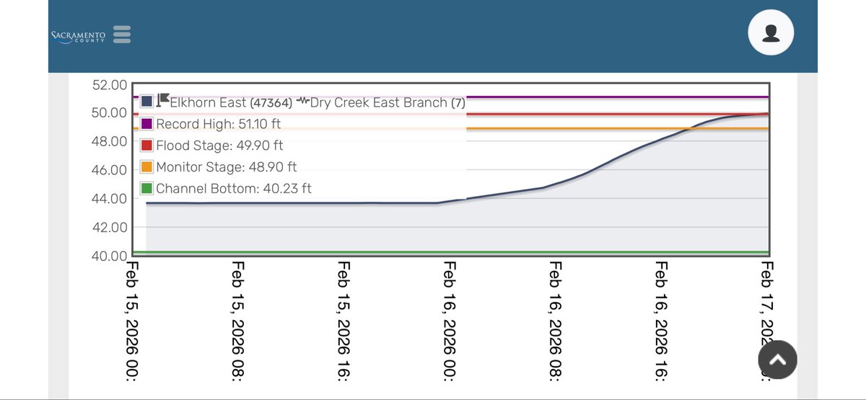Click 'Channel Bottom: 40.23 ft' legend entry
Image resolution: width=866 pixels, height=400 pixels.
pos(234,189)
